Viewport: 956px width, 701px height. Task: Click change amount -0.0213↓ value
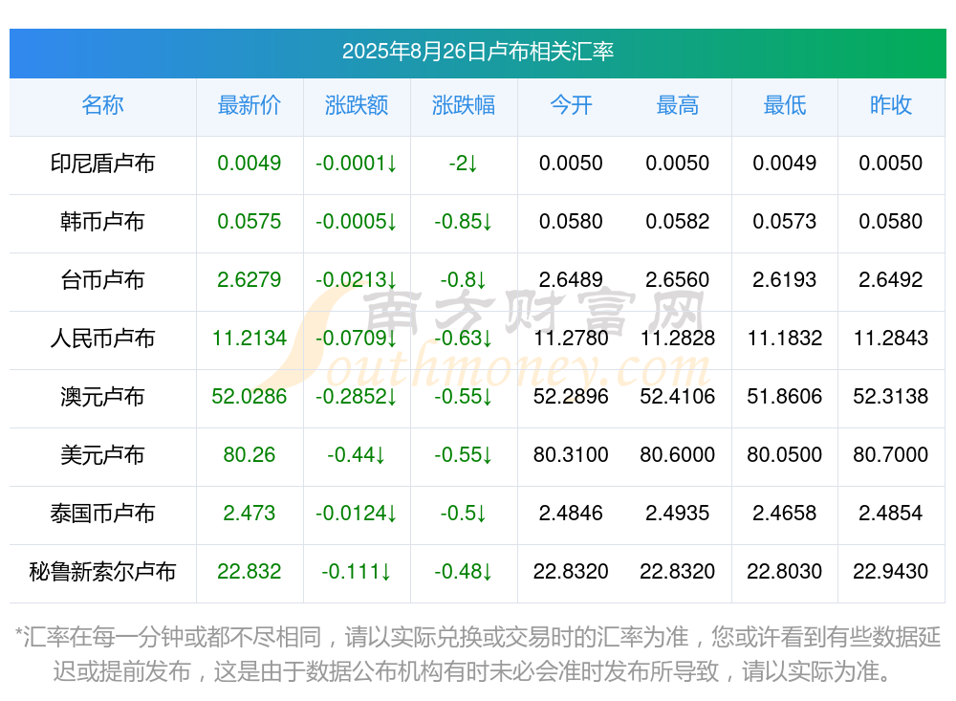[357, 280]
